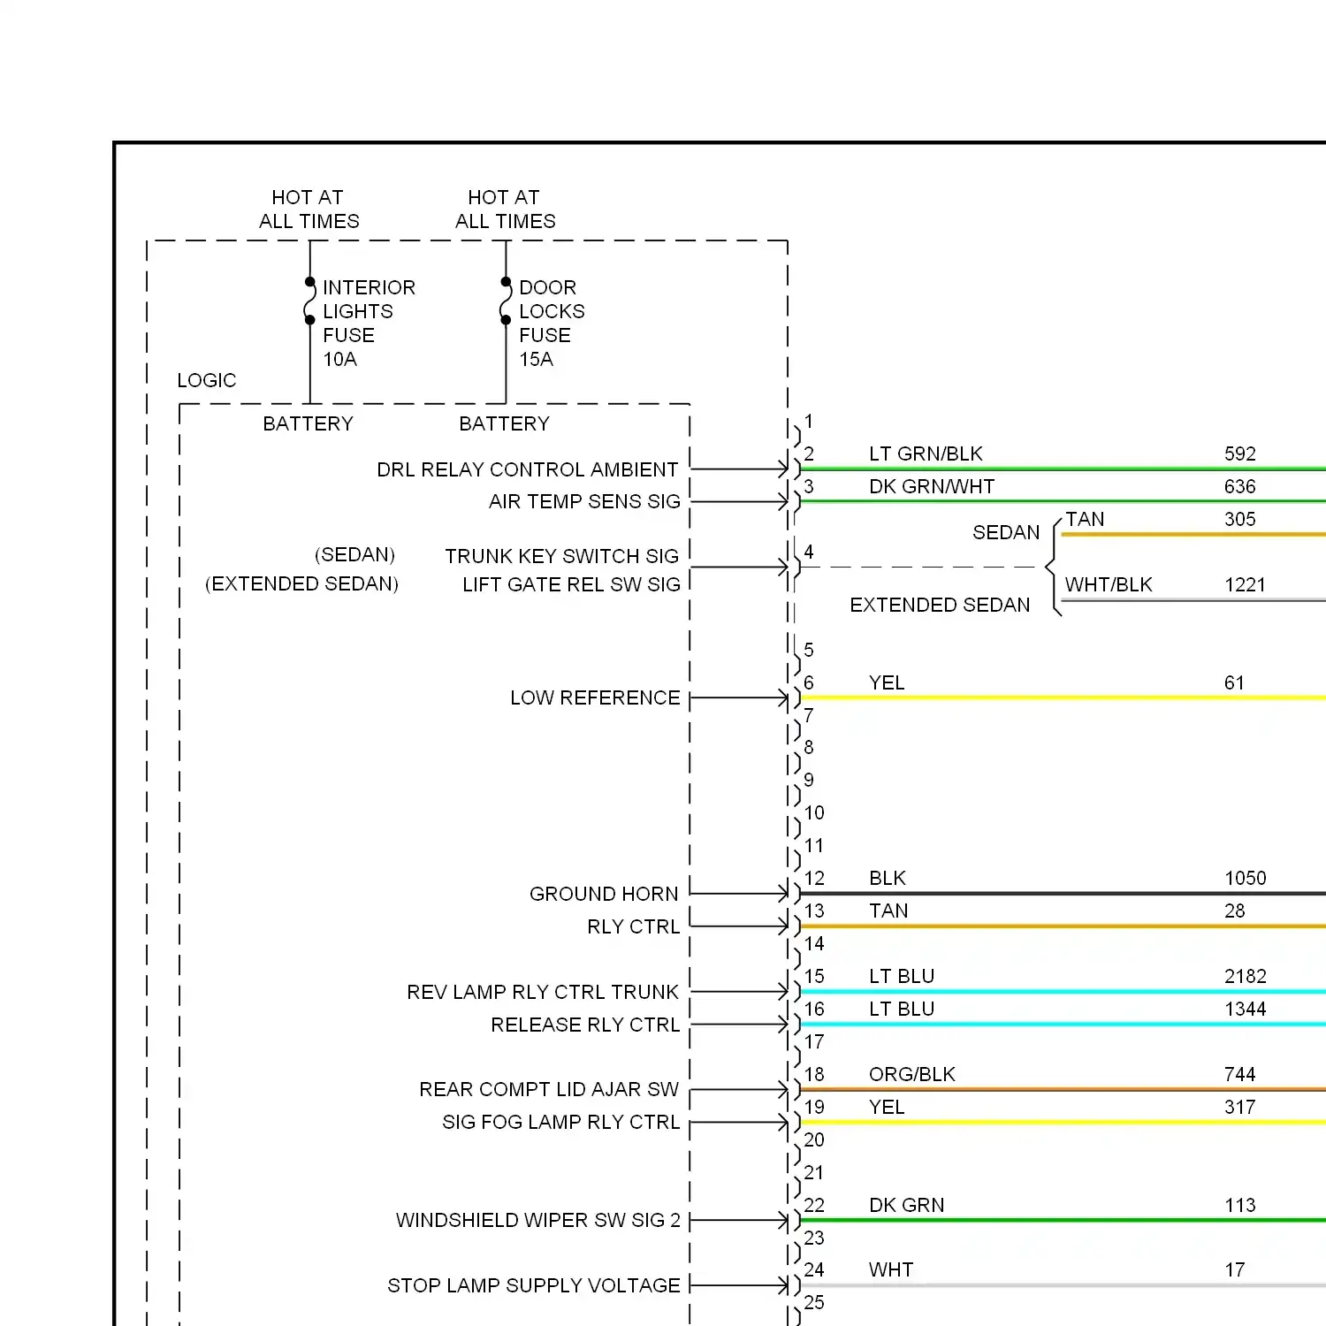The image size is (1326, 1326).
Task: Click the RELEASE RLY CTRL label
Action: 585,1025
